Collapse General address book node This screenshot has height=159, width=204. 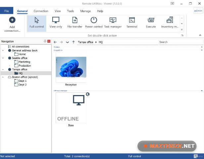click(x=3, y=50)
